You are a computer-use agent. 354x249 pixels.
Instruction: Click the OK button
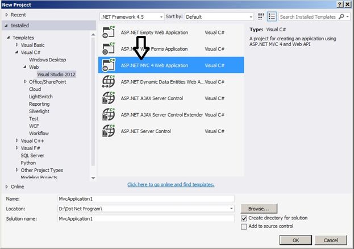(x=295, y=240)
